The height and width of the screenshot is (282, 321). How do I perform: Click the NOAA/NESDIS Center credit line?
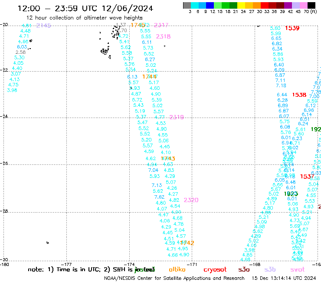click(x=174, y=279)
